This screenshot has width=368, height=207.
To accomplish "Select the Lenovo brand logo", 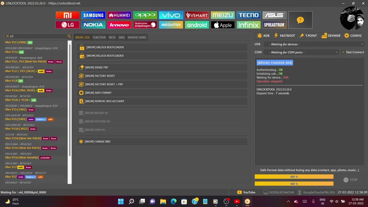I will click(x=119, y=25).
